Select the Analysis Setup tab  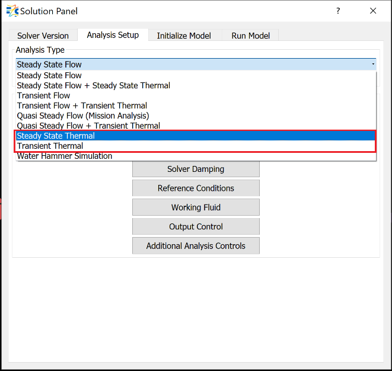click(113, 35)
